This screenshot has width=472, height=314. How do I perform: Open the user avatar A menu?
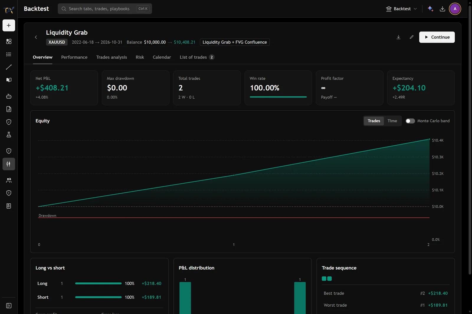455,9
